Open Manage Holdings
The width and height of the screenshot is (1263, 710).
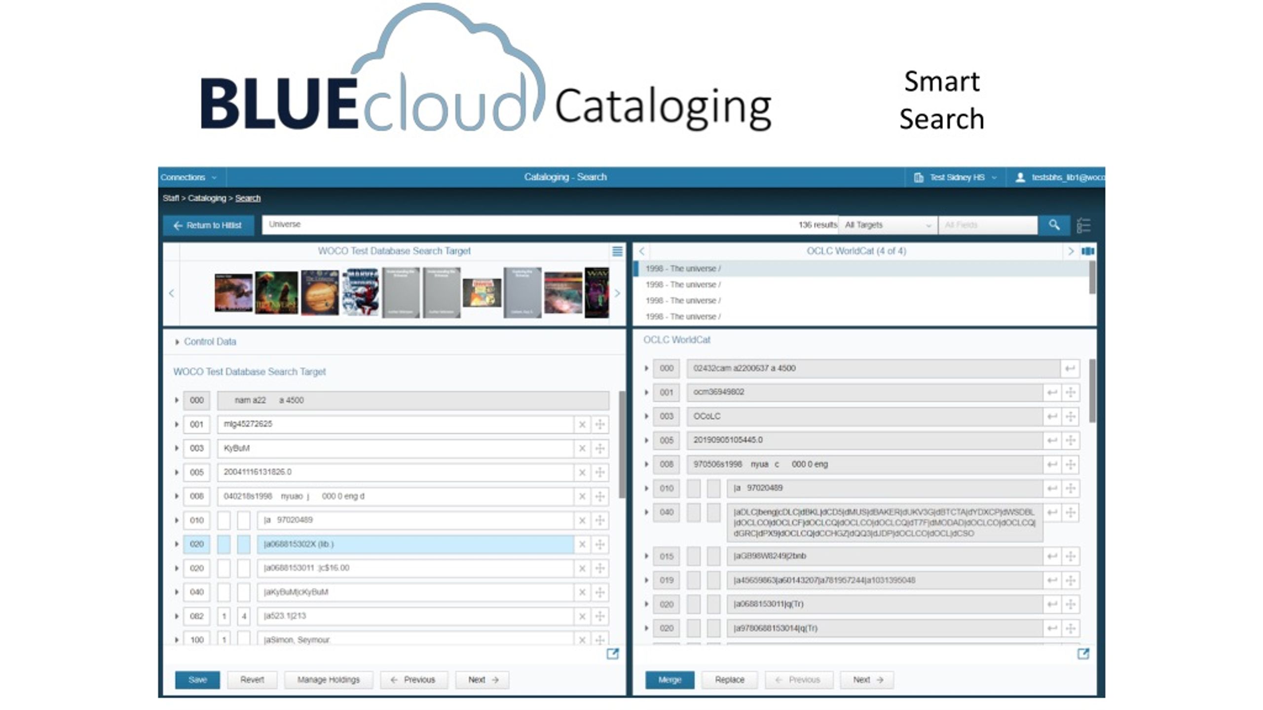pyautogui.click(x=329, y=680)
